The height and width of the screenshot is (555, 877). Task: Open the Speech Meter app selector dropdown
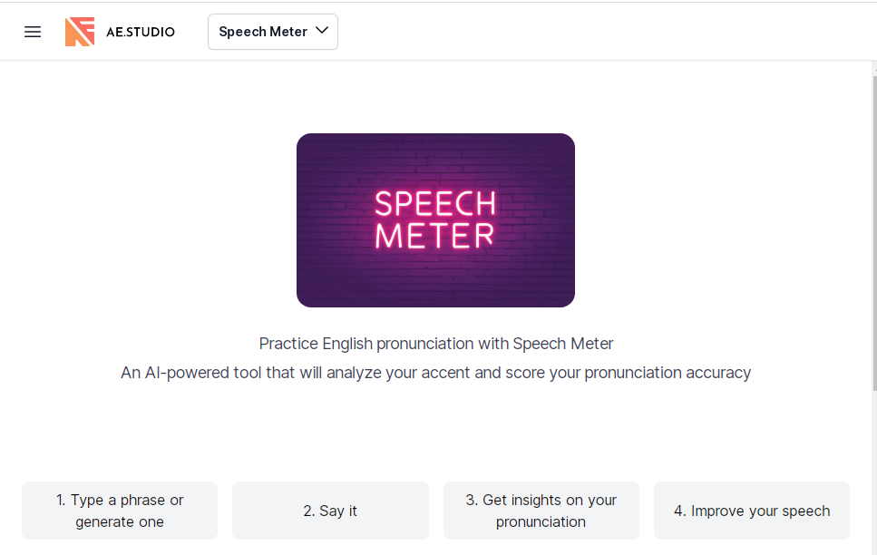coord(272,31)
